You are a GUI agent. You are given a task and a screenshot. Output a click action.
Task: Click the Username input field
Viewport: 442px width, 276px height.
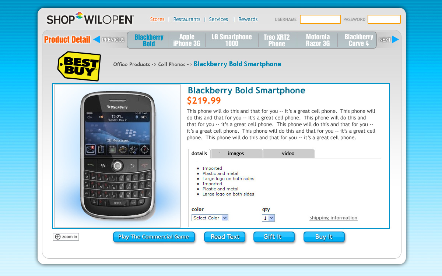click(x=320, y=19)
